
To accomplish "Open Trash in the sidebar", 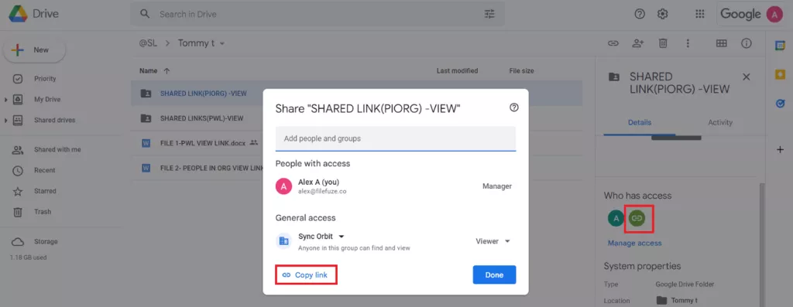I will [x=43, y=212].
